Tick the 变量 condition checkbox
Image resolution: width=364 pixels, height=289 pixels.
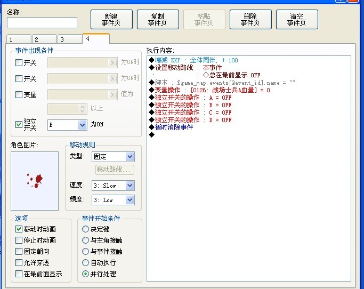19,94
